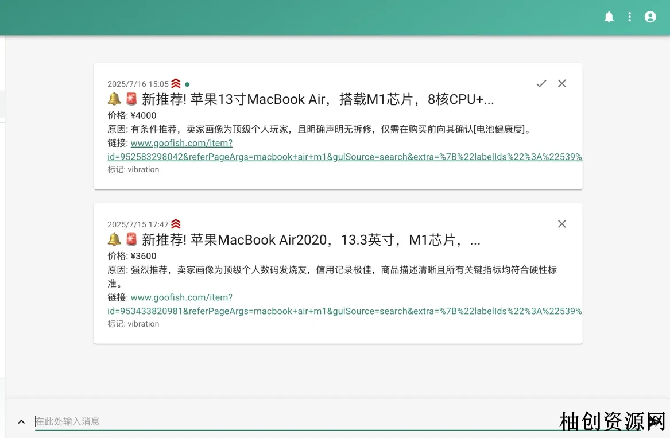The height and width of the screenshot is (438, 670).
Task: Delete the ¥4000 MacBook Air notification
Action: [x=562, y=84]
